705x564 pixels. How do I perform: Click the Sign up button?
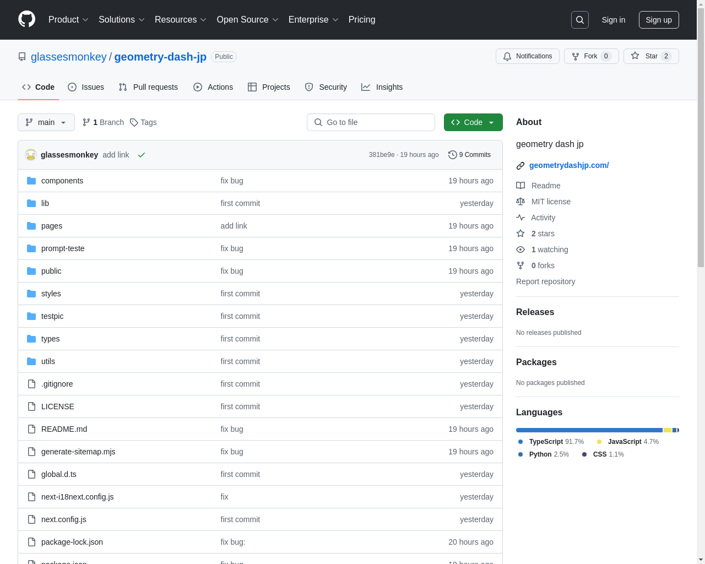659,20
